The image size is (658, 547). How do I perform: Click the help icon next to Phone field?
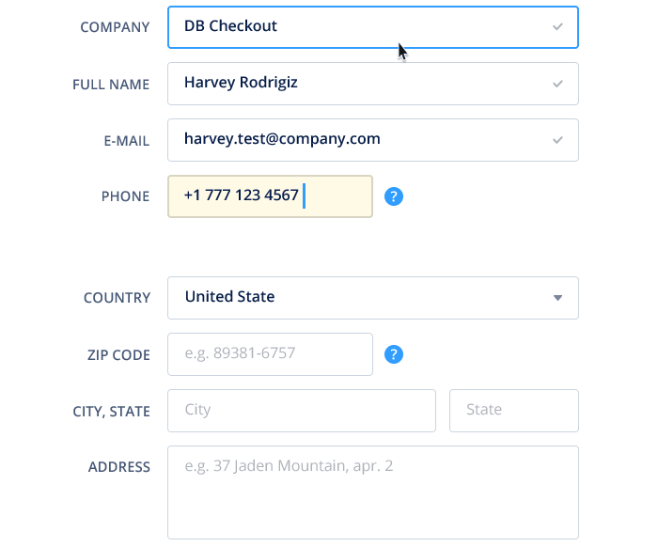pyautogui.click(x=394, y=196)
